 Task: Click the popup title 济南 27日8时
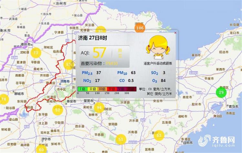click(93, 38)
